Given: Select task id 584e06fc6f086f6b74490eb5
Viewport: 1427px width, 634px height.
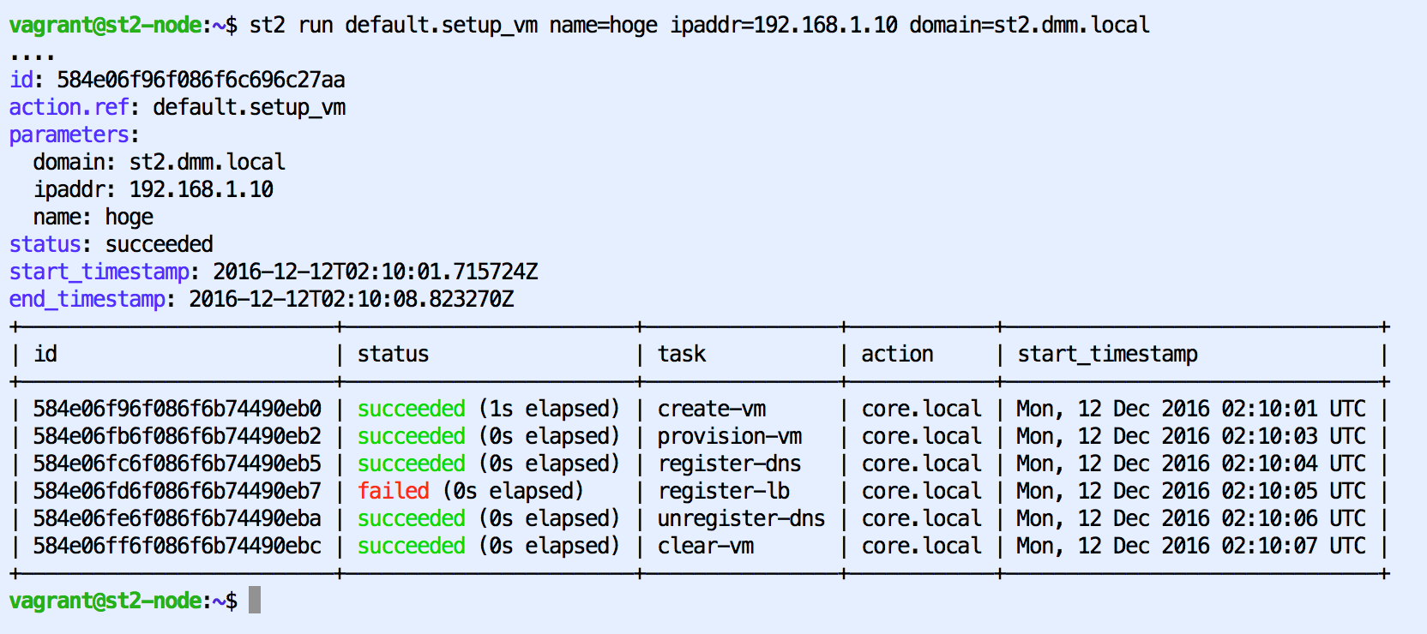Looking at the screenshot, I should (178, 464).
